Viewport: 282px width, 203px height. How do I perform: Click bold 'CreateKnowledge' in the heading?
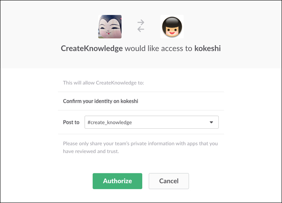pyautogui.click(x=92, y=48)
